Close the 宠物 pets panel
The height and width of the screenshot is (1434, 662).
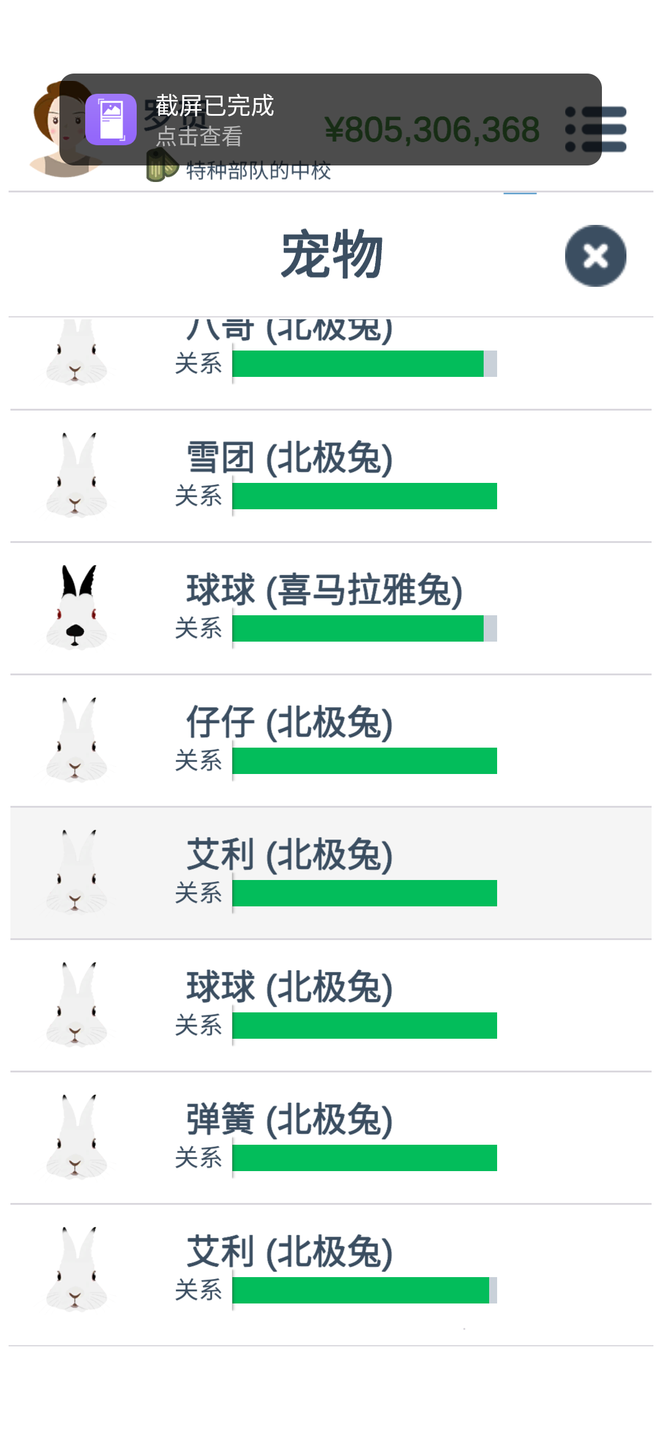click(x=595, y=256)
